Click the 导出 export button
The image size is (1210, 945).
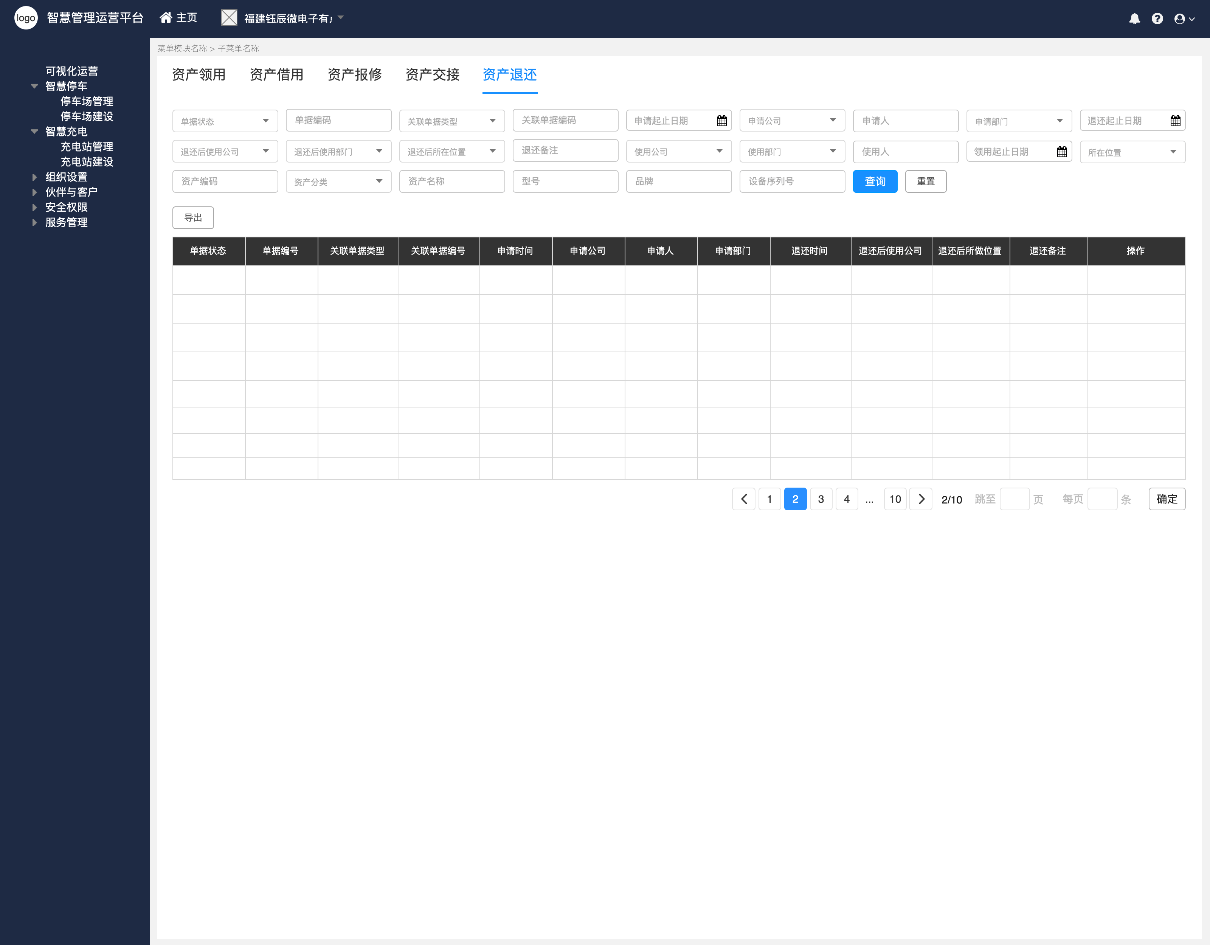pyautogui.click(x=193, y=218)
